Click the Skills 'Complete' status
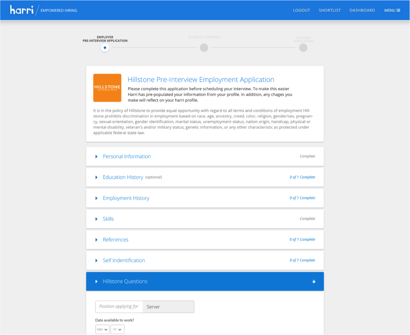 pyautogui.click(x=307, y=219)
